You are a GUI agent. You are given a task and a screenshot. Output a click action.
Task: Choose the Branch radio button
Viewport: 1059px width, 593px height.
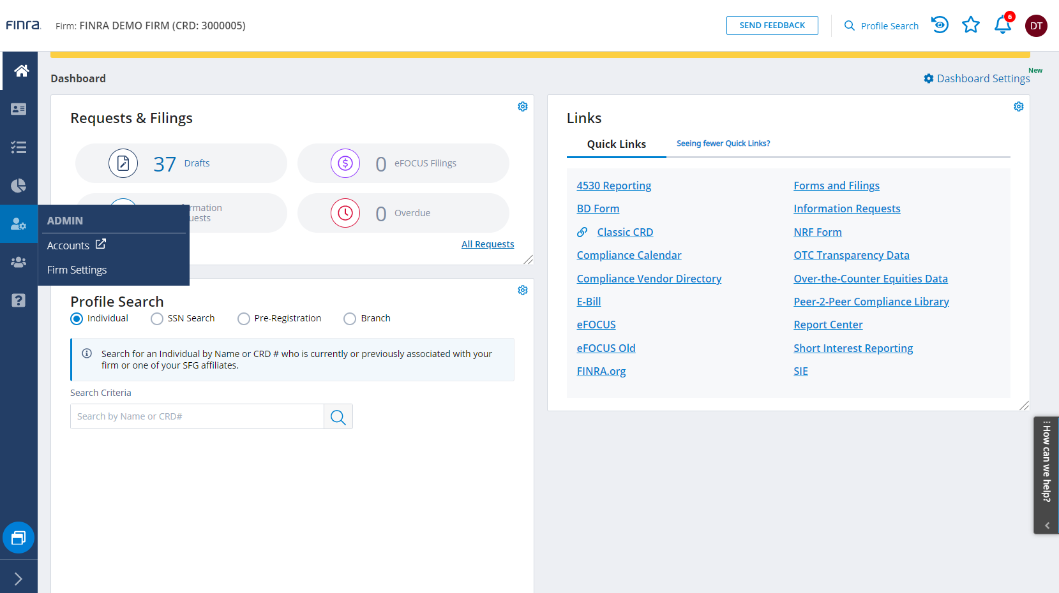(350, 319)
